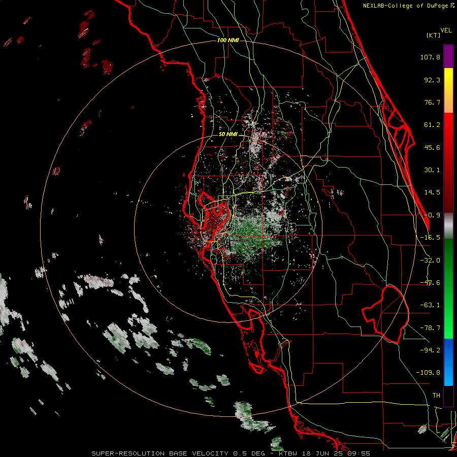The image size is (457, 457).
Task: Select the -16.5 legend value
Action: click(430, 238)
